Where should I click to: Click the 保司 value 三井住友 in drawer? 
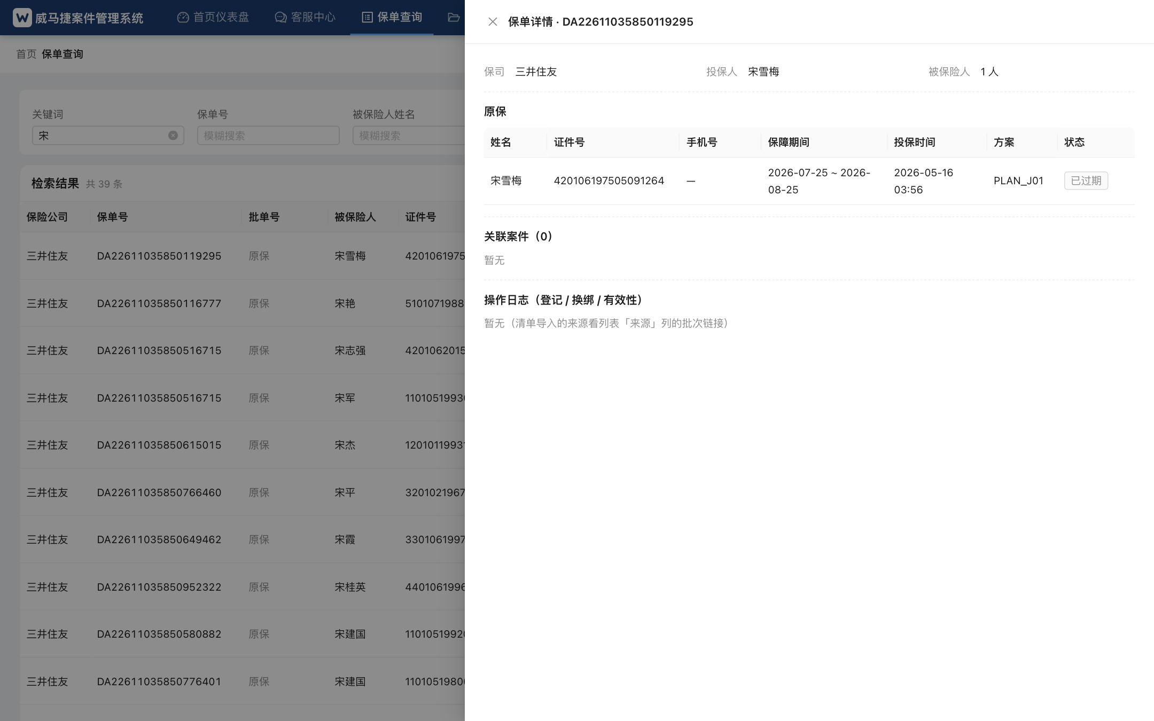536,72
